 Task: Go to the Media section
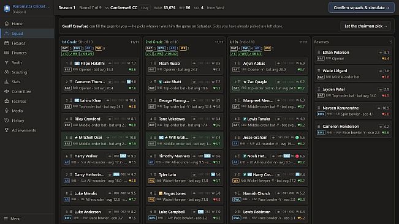27,111
